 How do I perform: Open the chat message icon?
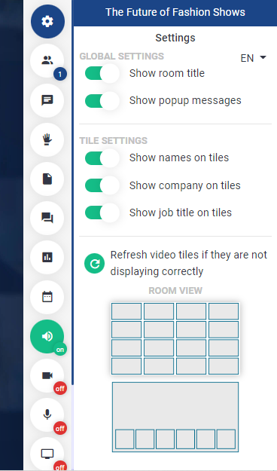[x=47, y=100]
